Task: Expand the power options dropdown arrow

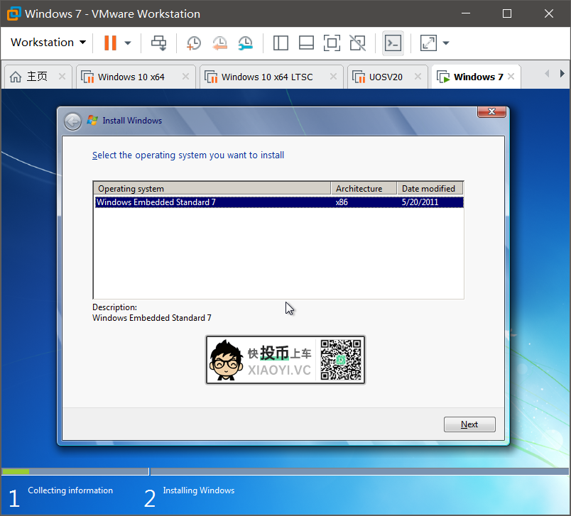Action: tap(128, 43)
